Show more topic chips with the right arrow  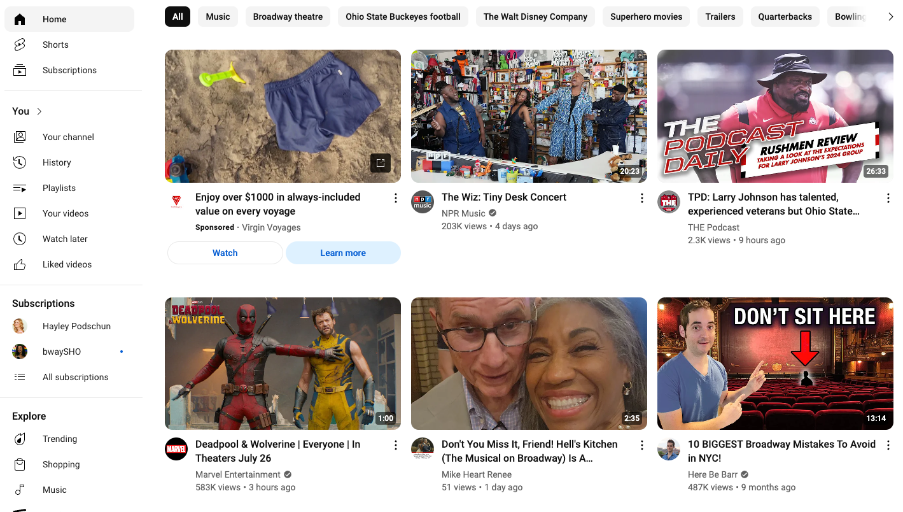(x=890, y=17)
